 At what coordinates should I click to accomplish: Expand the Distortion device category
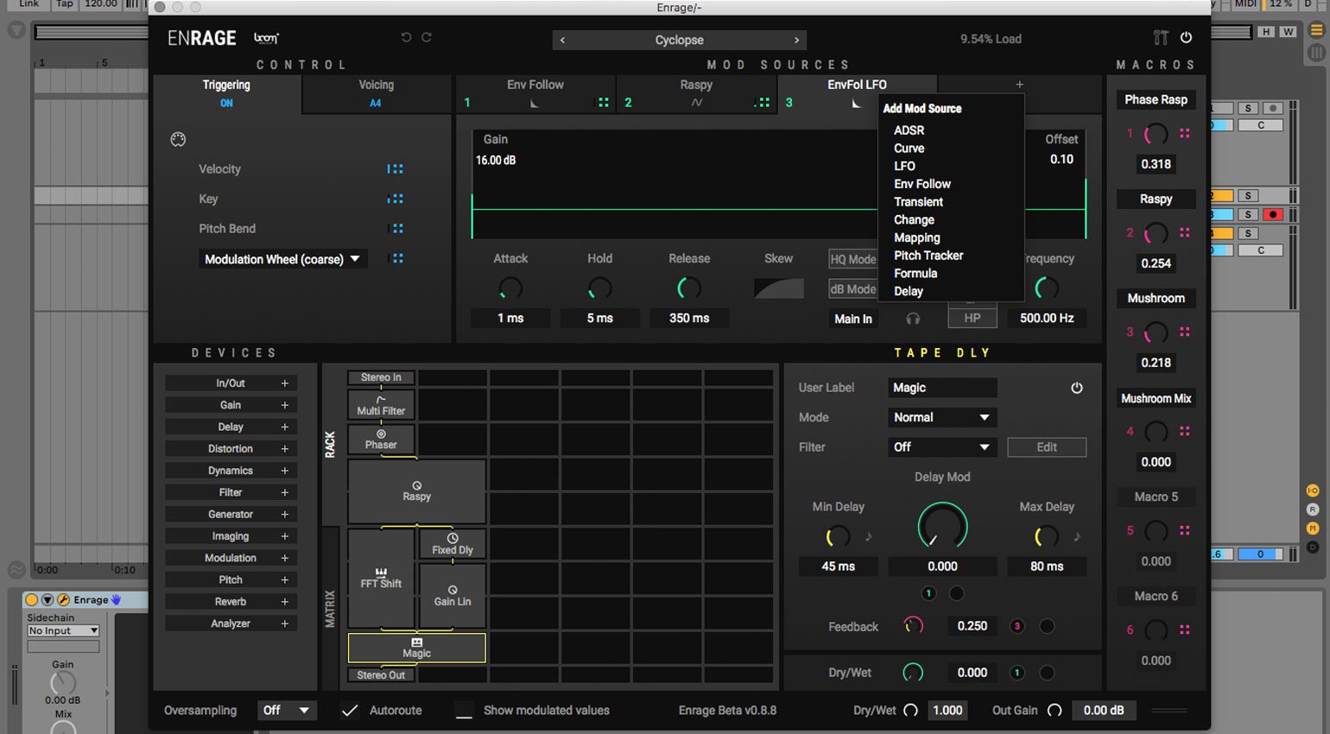coord(231,449)
